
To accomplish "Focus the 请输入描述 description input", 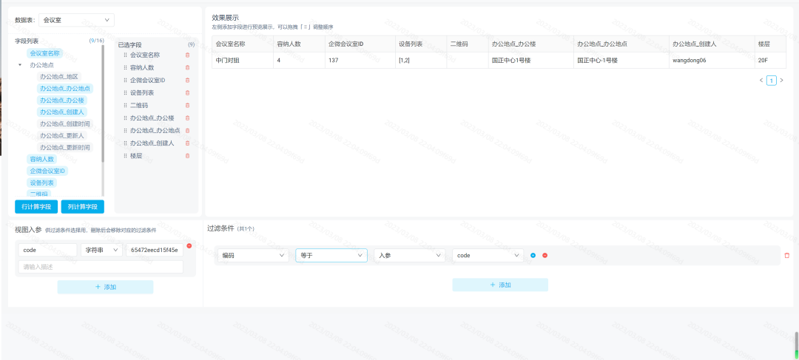I will [x=101, y=267].
